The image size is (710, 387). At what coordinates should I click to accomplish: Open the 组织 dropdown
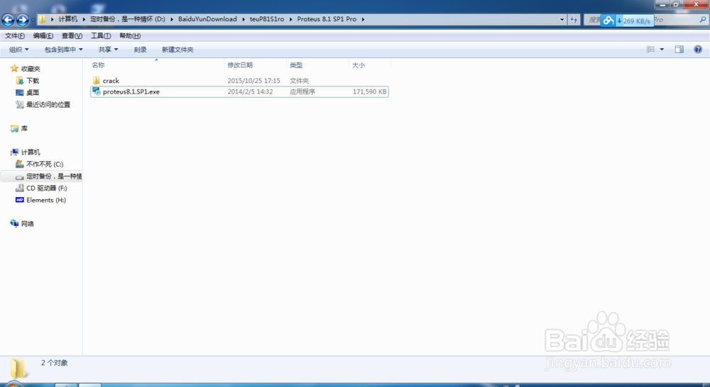(x=19, y=50)
